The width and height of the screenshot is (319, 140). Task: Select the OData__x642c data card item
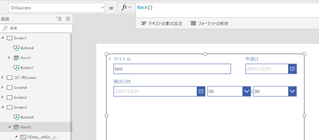pyautogui.click(x=43, y=137)
